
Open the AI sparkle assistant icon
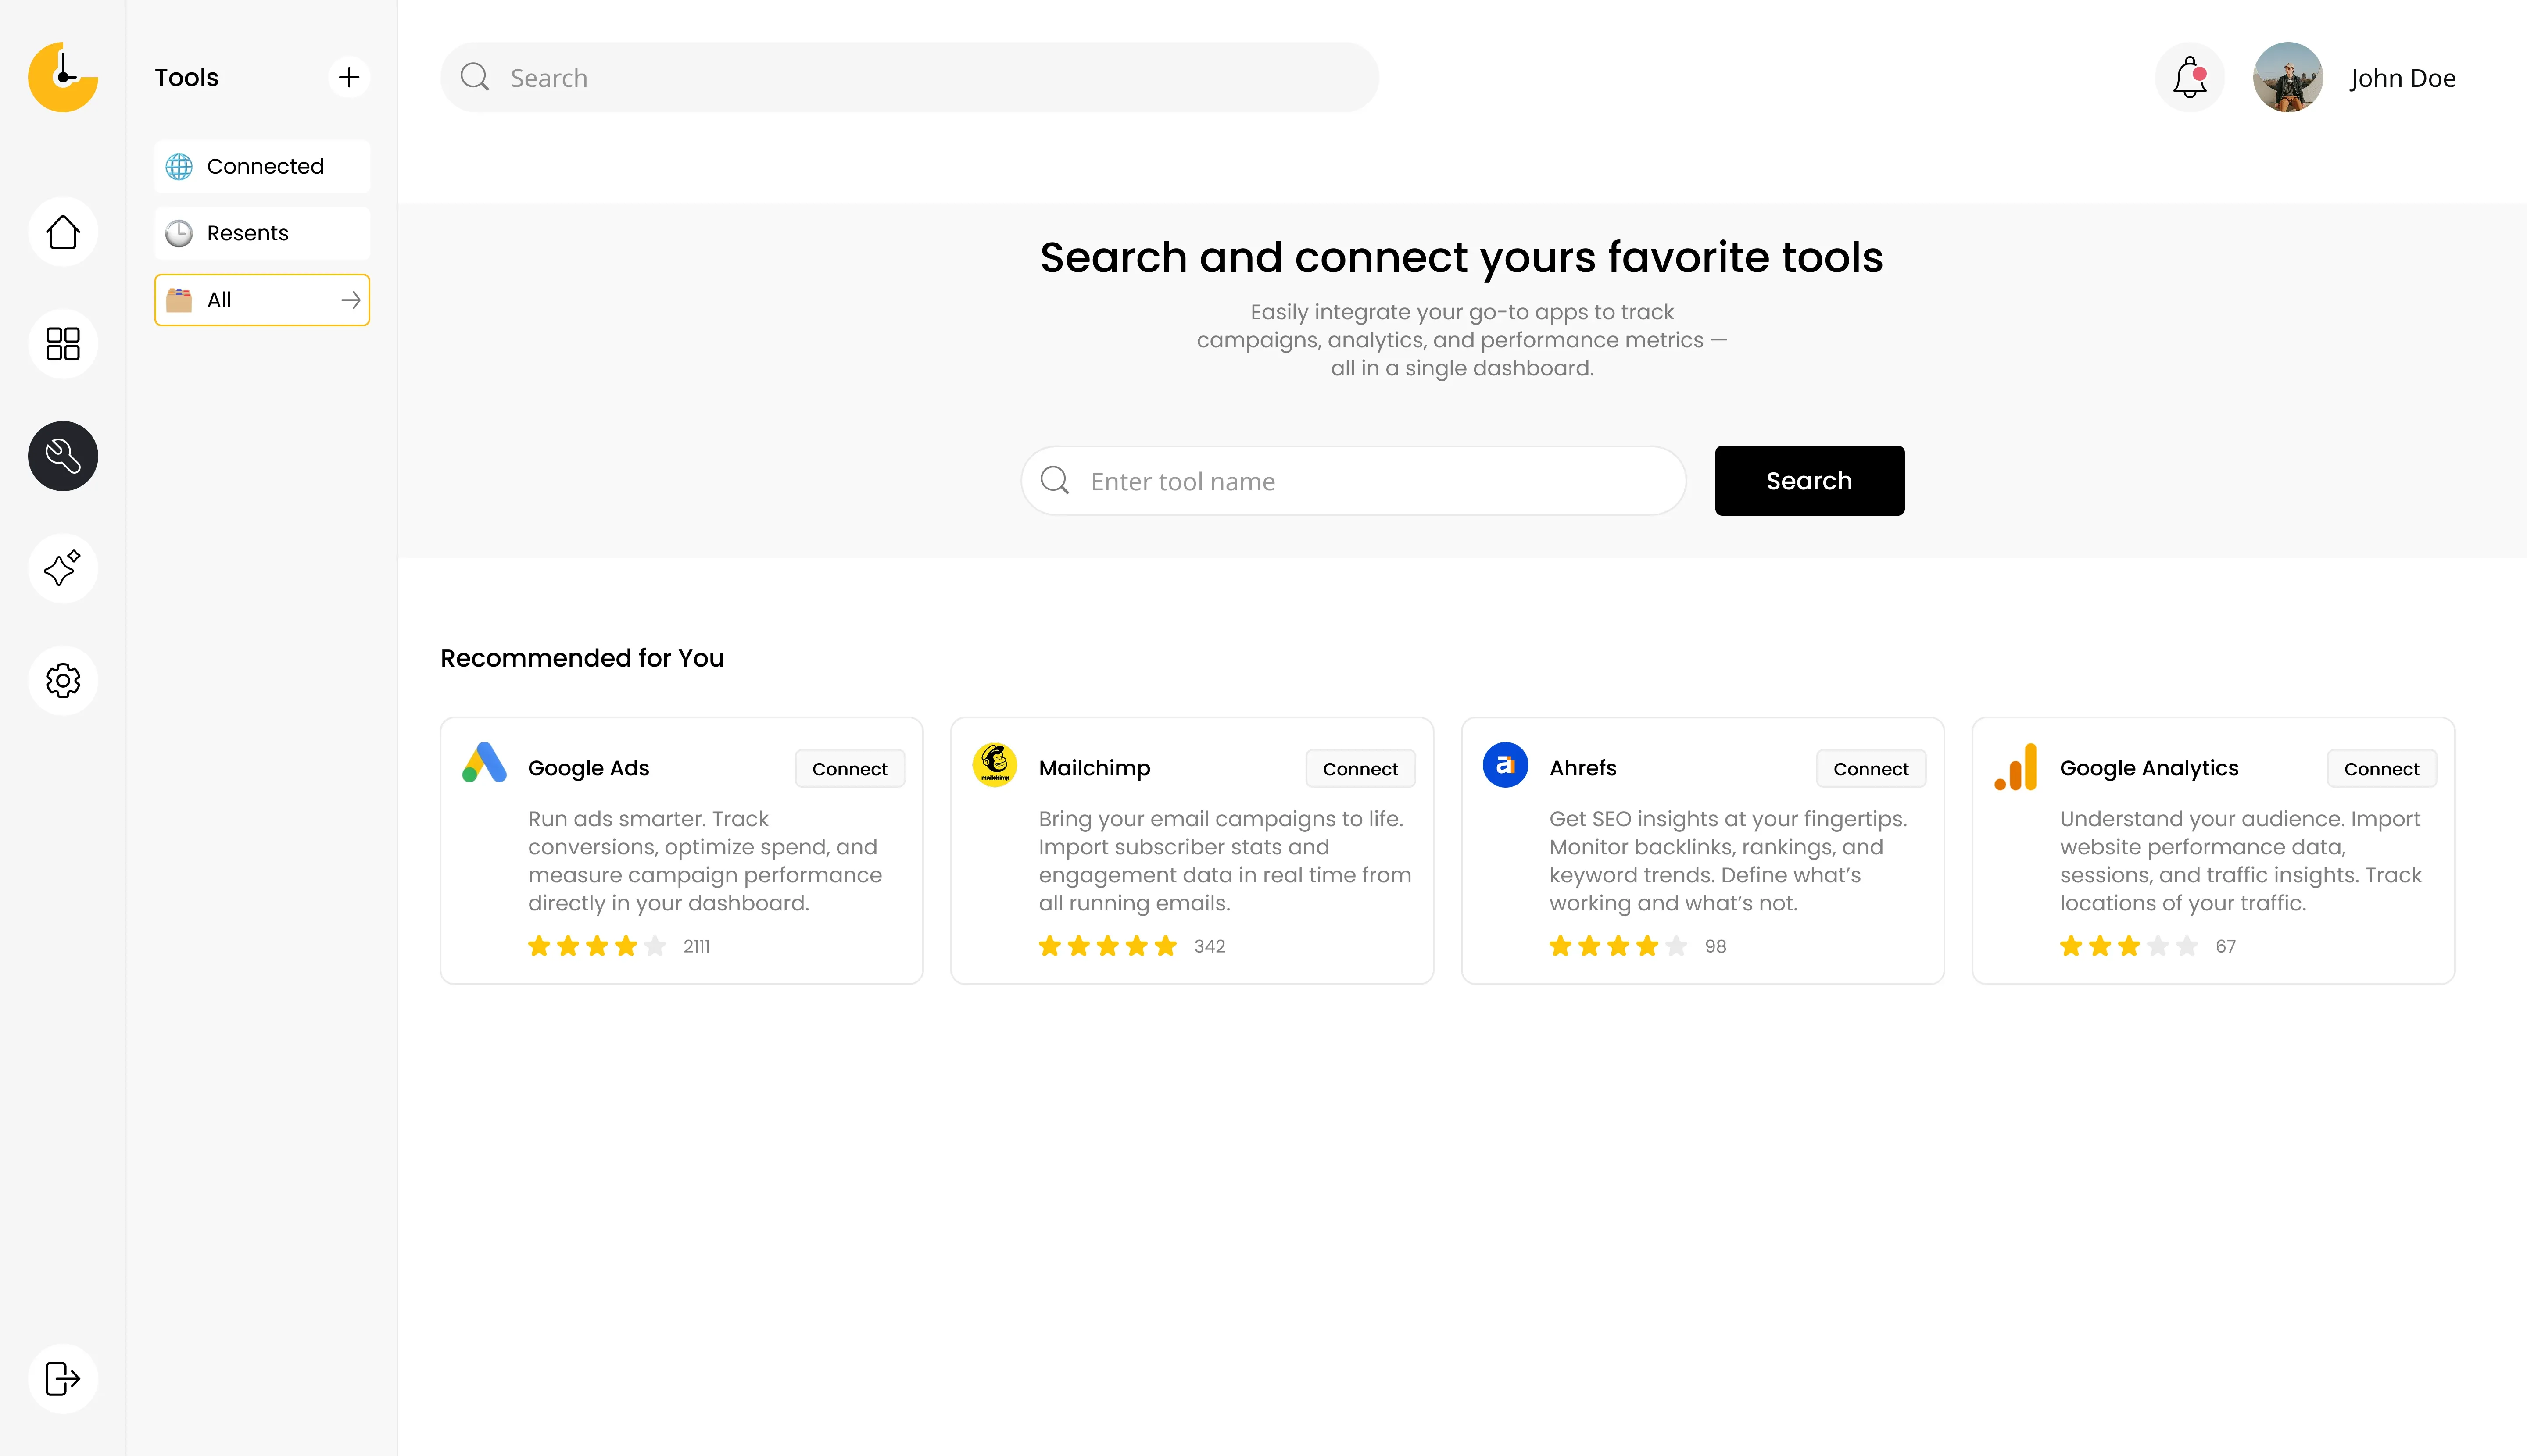point(63,568)
